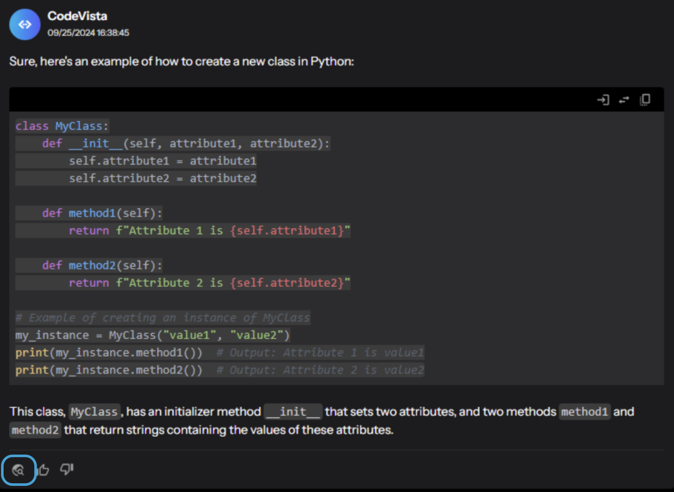
Task: Click the 'def __init__' code line
Action: [173, 143]
